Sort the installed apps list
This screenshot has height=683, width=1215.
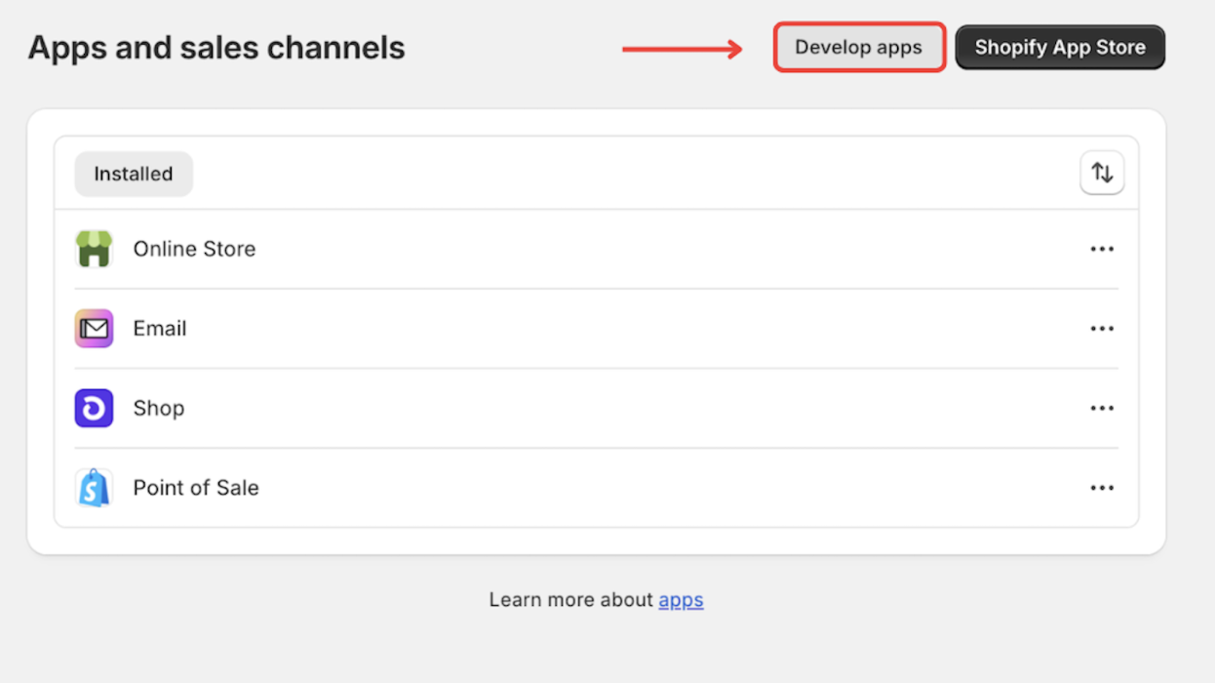coord(1102,174)
